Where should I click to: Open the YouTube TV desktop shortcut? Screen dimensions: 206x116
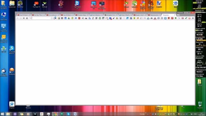[36, 5]
